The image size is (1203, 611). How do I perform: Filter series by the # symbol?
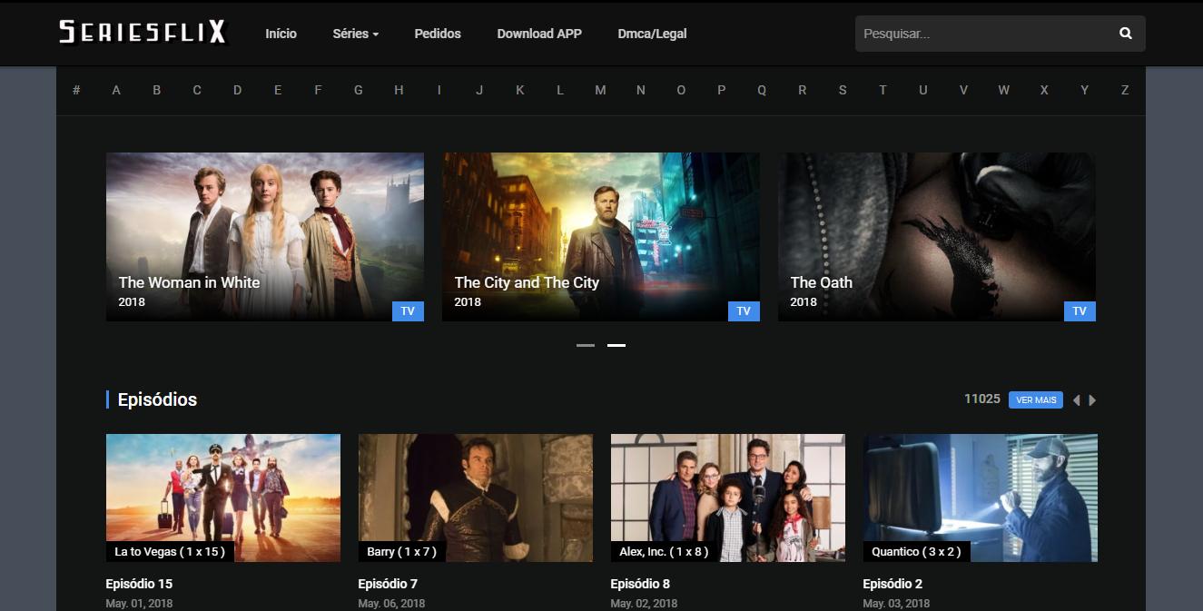[x=76, y=90]
